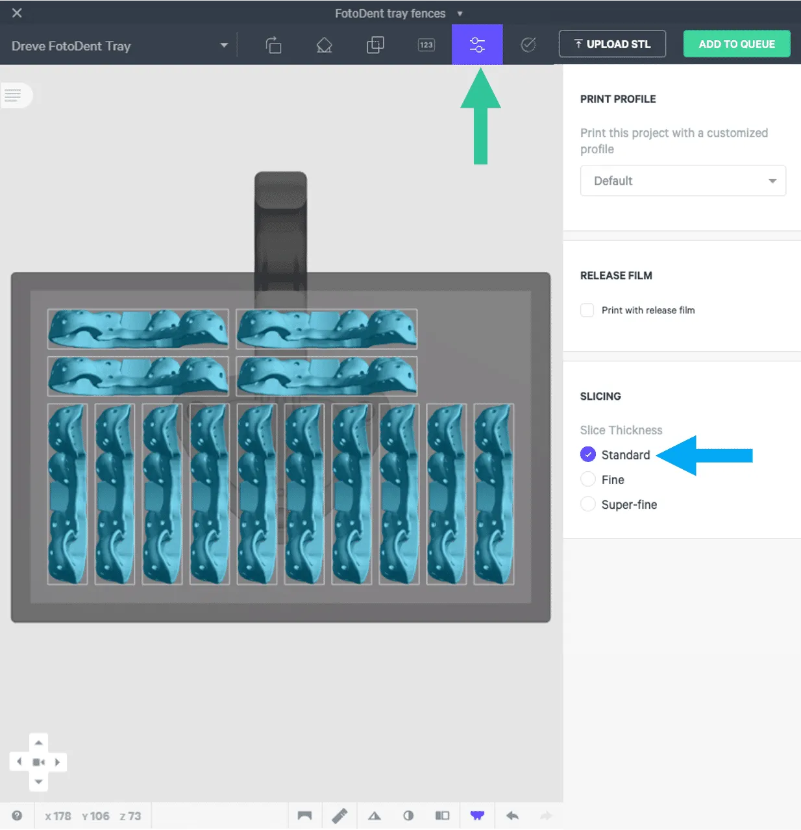
Task: Click the arch-shaped icon in the bottom toolbar
Action: (x=304, y=816)
